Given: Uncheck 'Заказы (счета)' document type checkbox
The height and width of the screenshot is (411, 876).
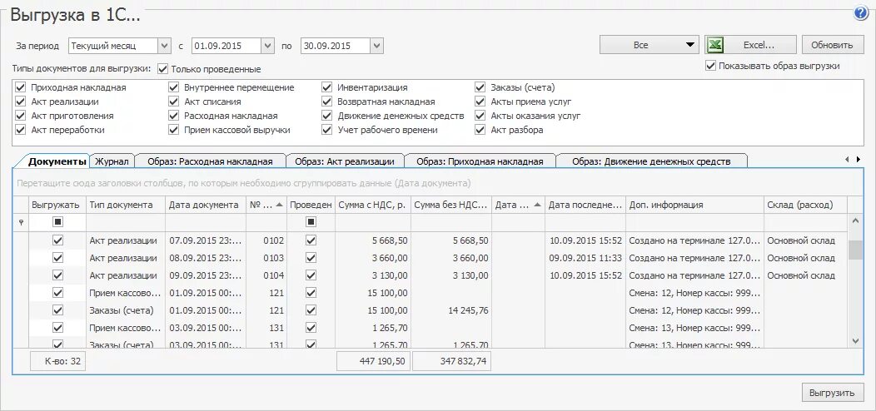Looking at the screenshot, I should (x=480, y=87).
